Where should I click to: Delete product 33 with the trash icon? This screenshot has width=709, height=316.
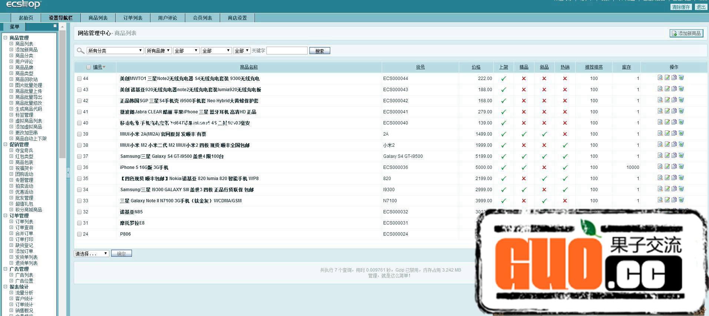(681, 200)
